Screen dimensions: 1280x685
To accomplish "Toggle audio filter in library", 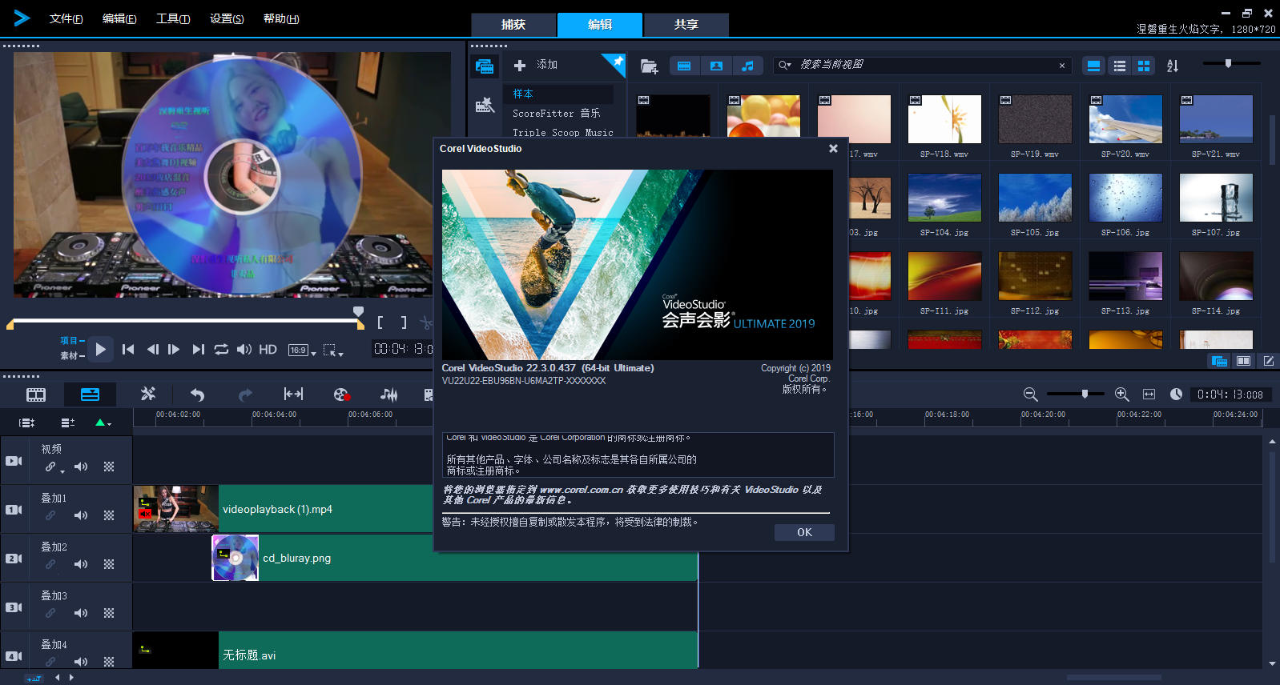I will pyautogui.click(x=747, y=66).
